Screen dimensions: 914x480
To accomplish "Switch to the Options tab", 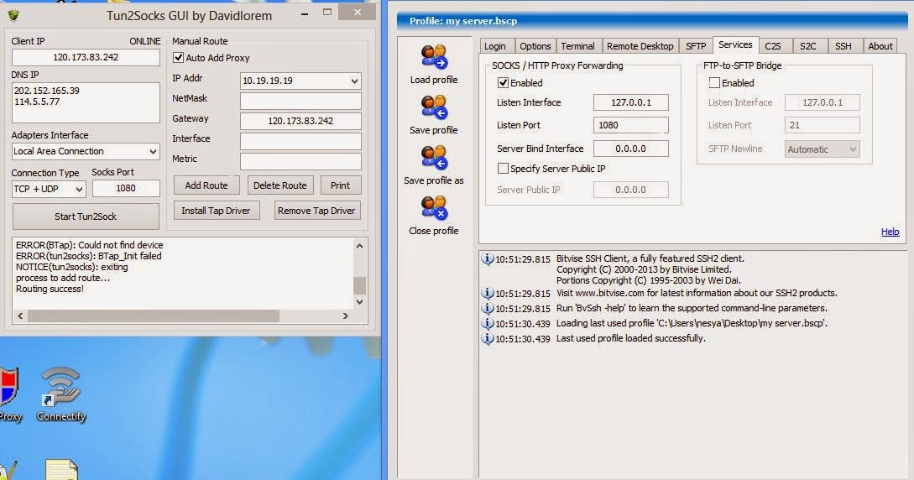I will point(535,46).
